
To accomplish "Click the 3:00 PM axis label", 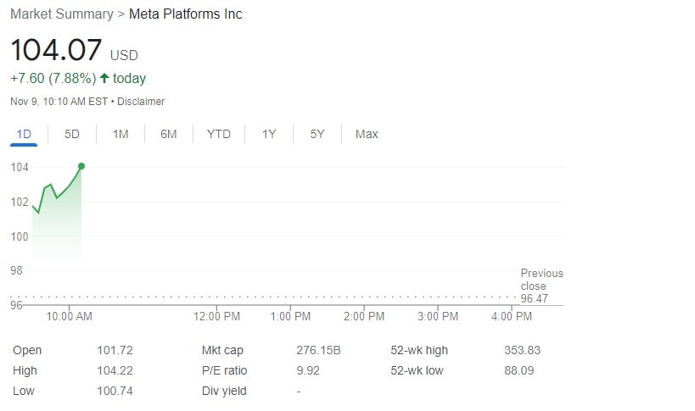I will [x=438, y=317].
